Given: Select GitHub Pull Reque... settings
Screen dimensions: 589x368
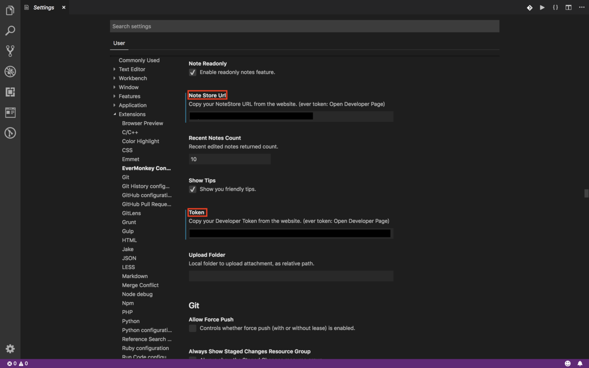Looking at the screenshot, I should 147,204.
